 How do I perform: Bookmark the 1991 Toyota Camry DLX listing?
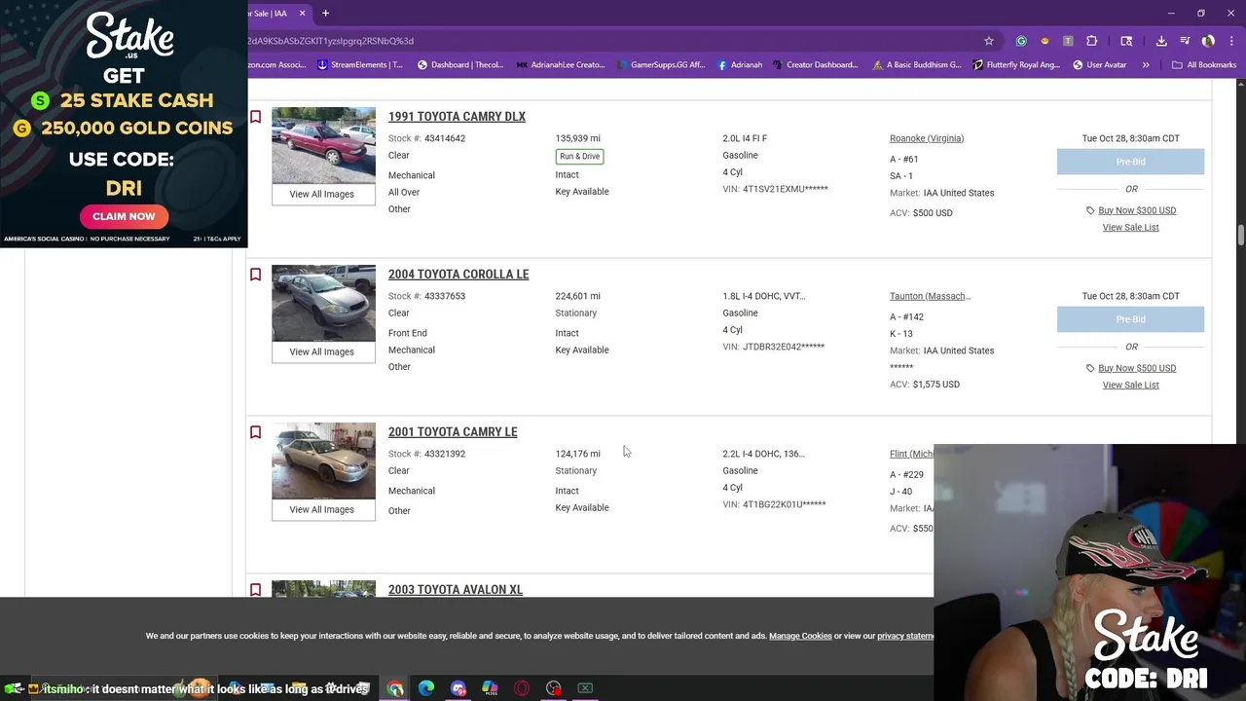click(255, 117)
